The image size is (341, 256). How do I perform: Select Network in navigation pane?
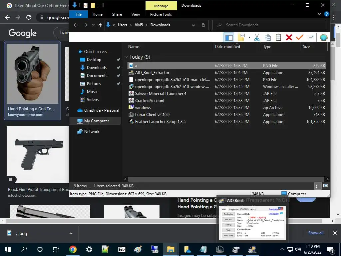(92, 132)
